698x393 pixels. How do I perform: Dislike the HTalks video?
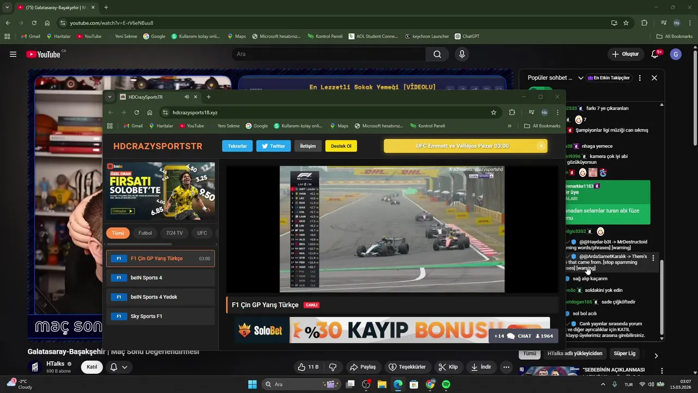(x=333, y=367)
